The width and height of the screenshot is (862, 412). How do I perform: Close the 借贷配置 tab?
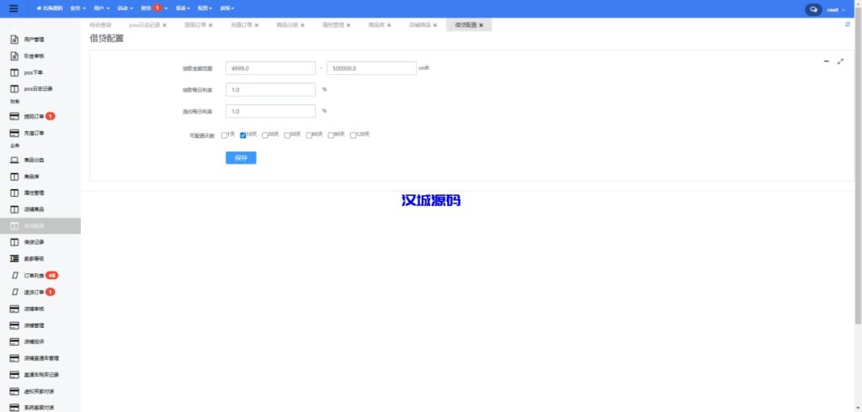(481, 25)
